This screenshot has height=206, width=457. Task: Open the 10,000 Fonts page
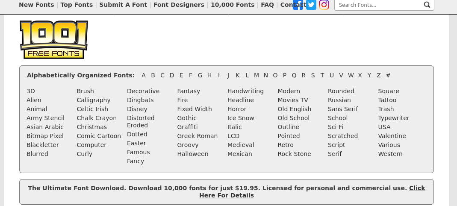pos(233,5)
